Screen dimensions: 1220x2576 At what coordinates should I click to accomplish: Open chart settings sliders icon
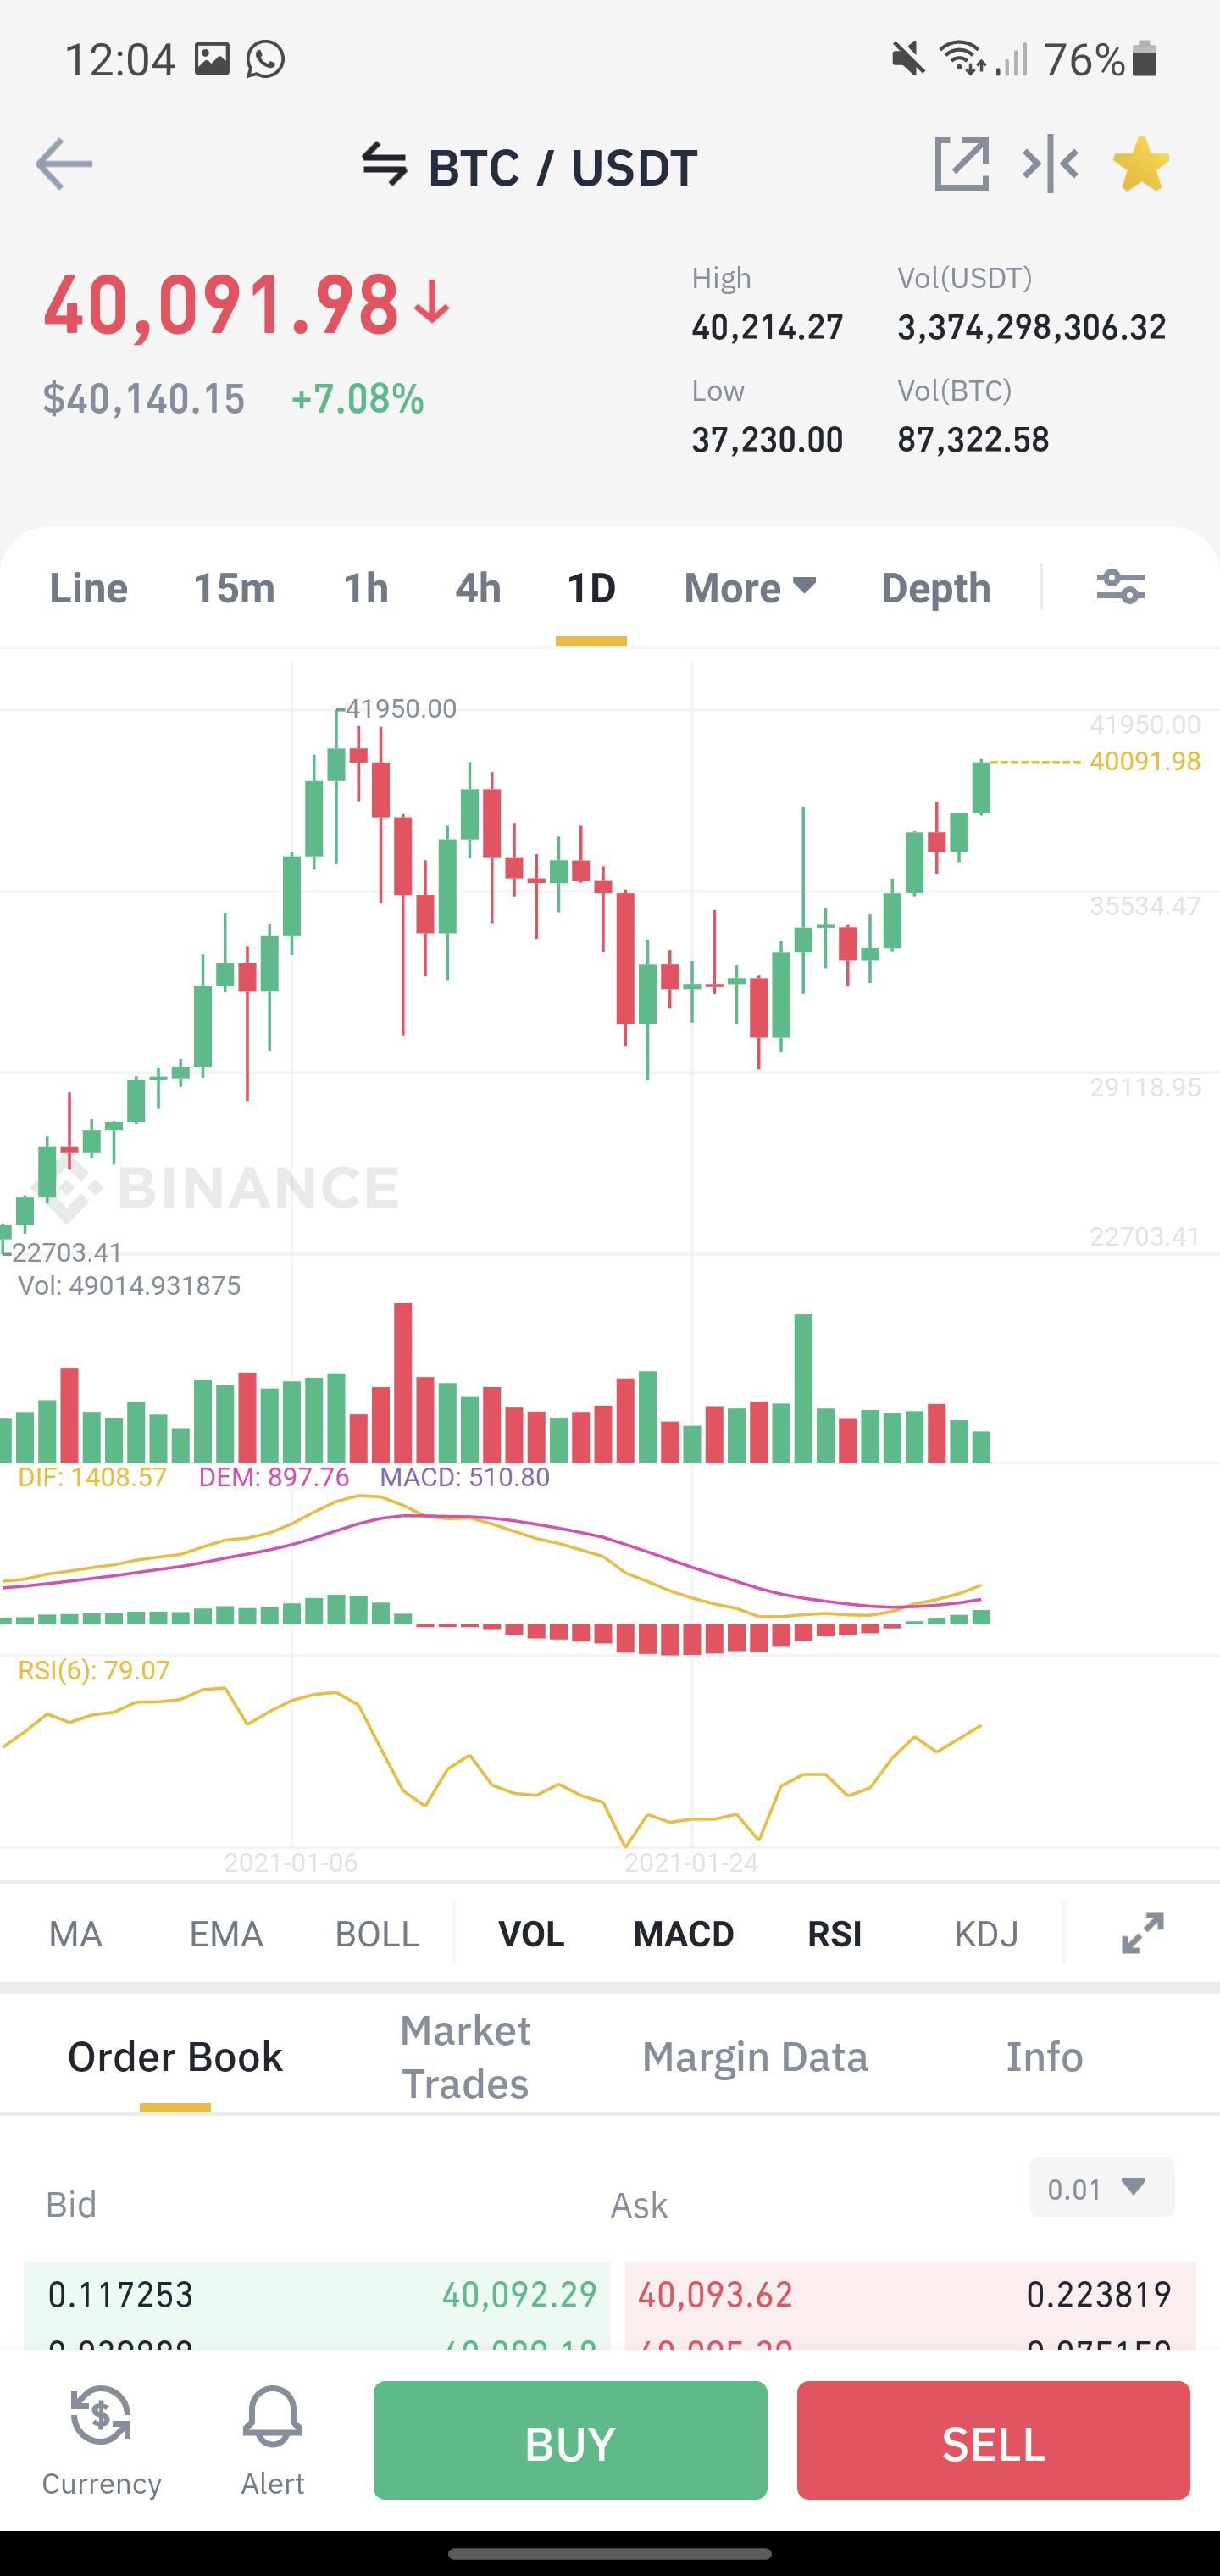[1120, 587]
